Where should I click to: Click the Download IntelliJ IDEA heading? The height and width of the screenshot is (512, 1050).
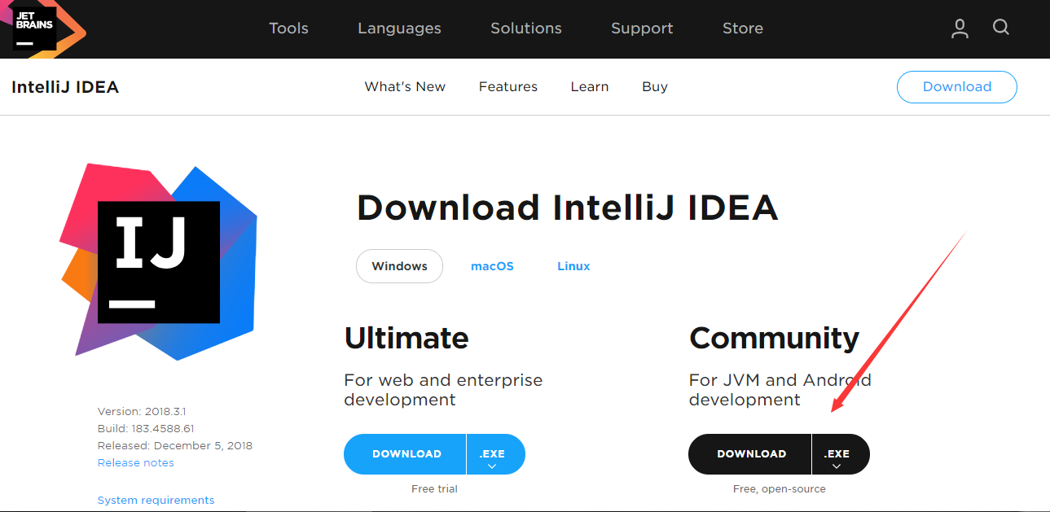tap(568, 208)
